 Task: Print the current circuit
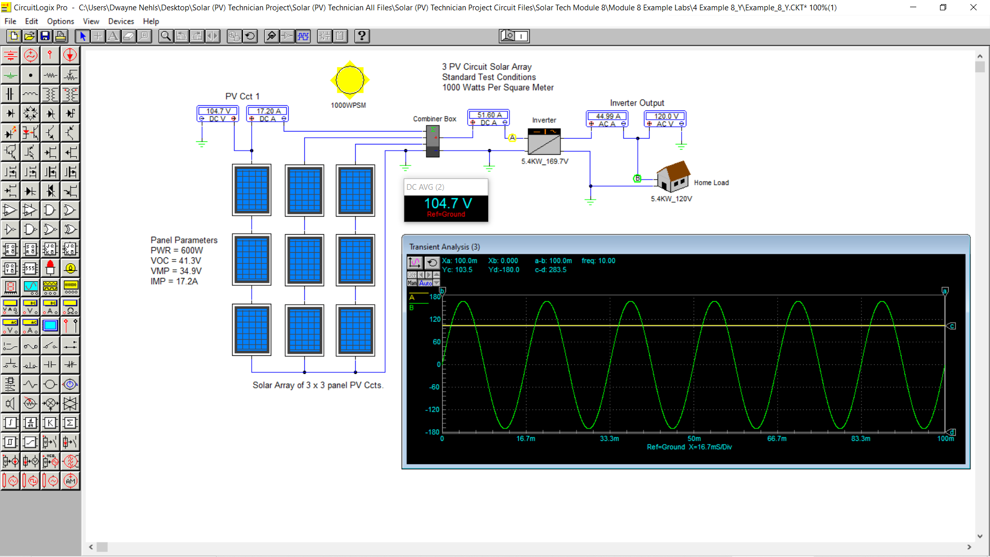60,36
